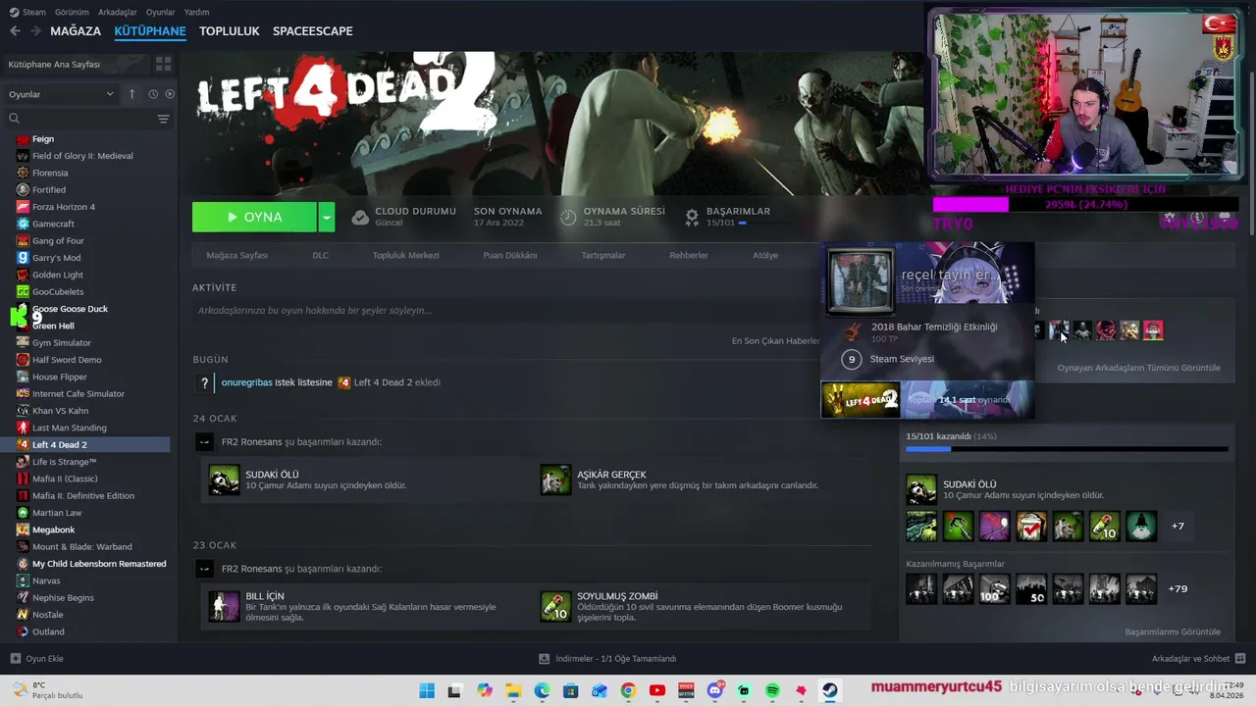This screenshot has height=706, width=1256.
Task: Open the Arkadaşlar menu
Action: click(x=118, y=12)
